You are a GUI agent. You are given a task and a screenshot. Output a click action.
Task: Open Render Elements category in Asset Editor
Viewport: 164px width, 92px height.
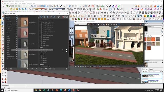[x=51, y=17]
